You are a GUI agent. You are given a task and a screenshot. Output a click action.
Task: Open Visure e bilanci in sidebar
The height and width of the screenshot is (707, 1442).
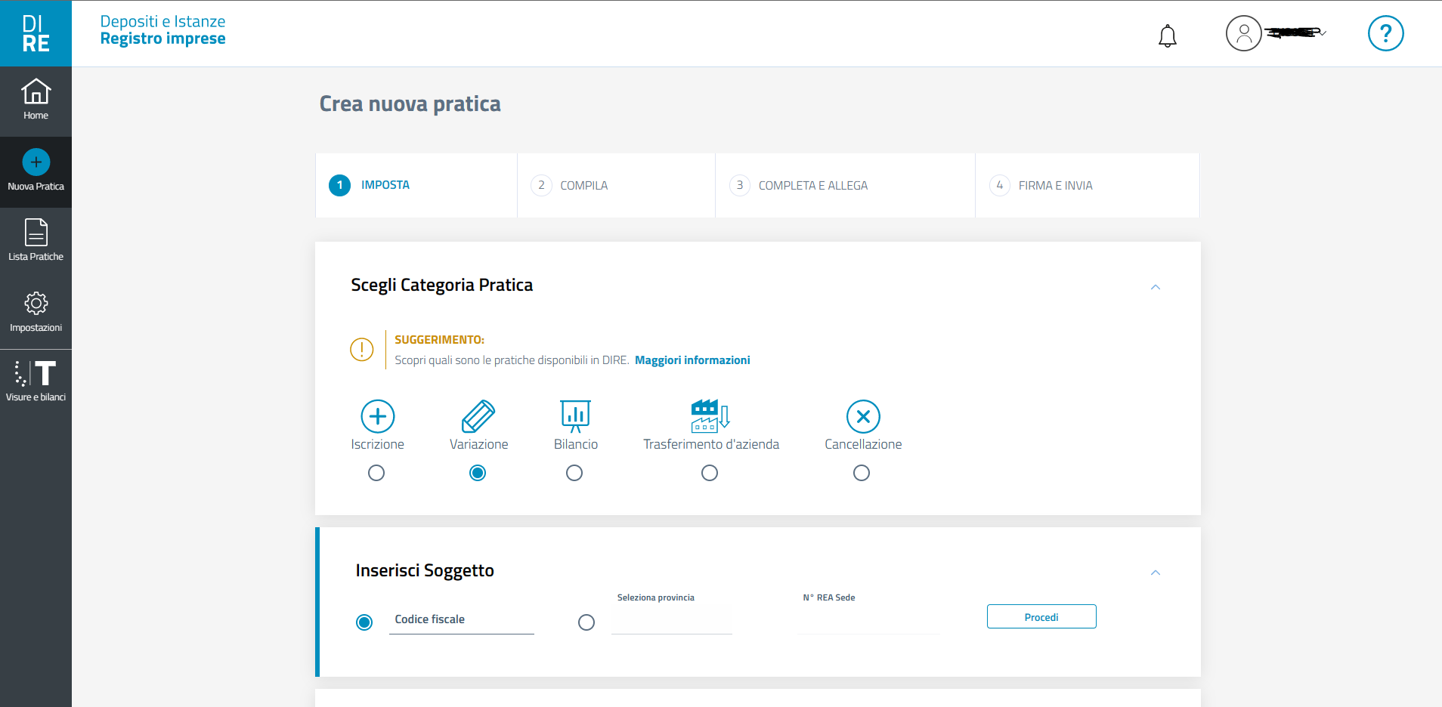pyautogui.click(x=36, y=381)
